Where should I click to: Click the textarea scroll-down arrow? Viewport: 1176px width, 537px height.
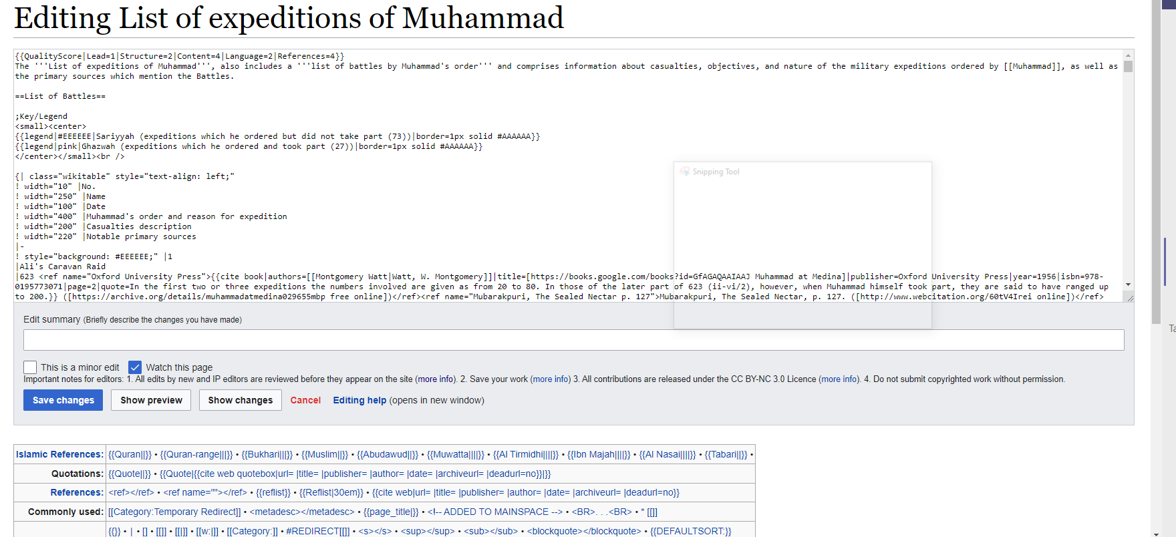coord(1128,285)
